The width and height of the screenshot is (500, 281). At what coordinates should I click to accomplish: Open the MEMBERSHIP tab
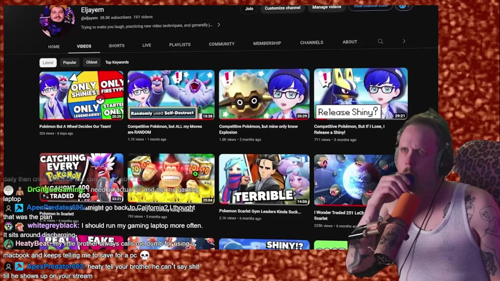point(267,43)
